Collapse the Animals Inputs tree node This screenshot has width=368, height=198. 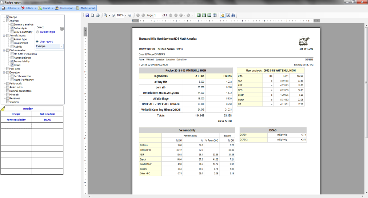point(4,35)
